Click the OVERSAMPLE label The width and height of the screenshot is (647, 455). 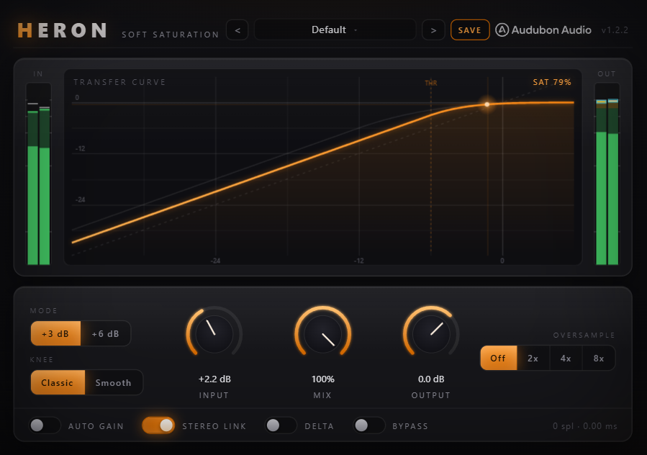584,335
